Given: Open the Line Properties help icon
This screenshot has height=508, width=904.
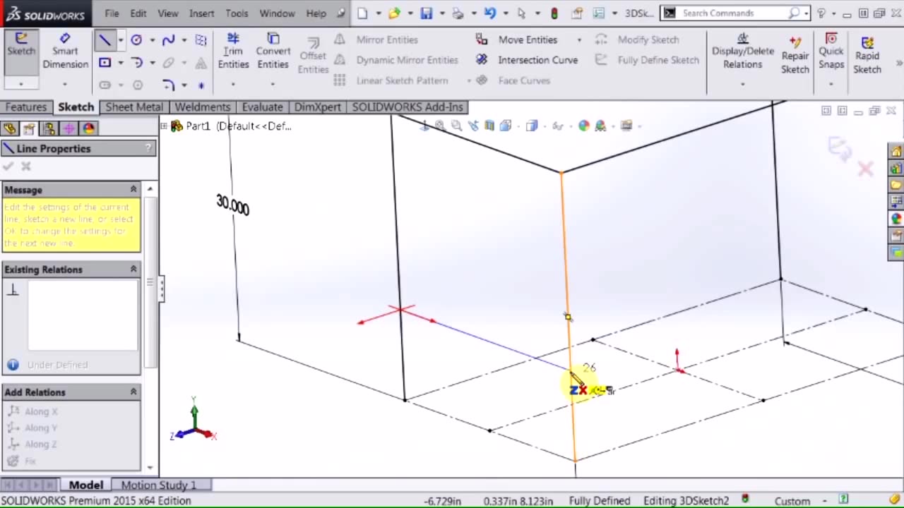Looking at the screenshot, I should pos(148,148).
